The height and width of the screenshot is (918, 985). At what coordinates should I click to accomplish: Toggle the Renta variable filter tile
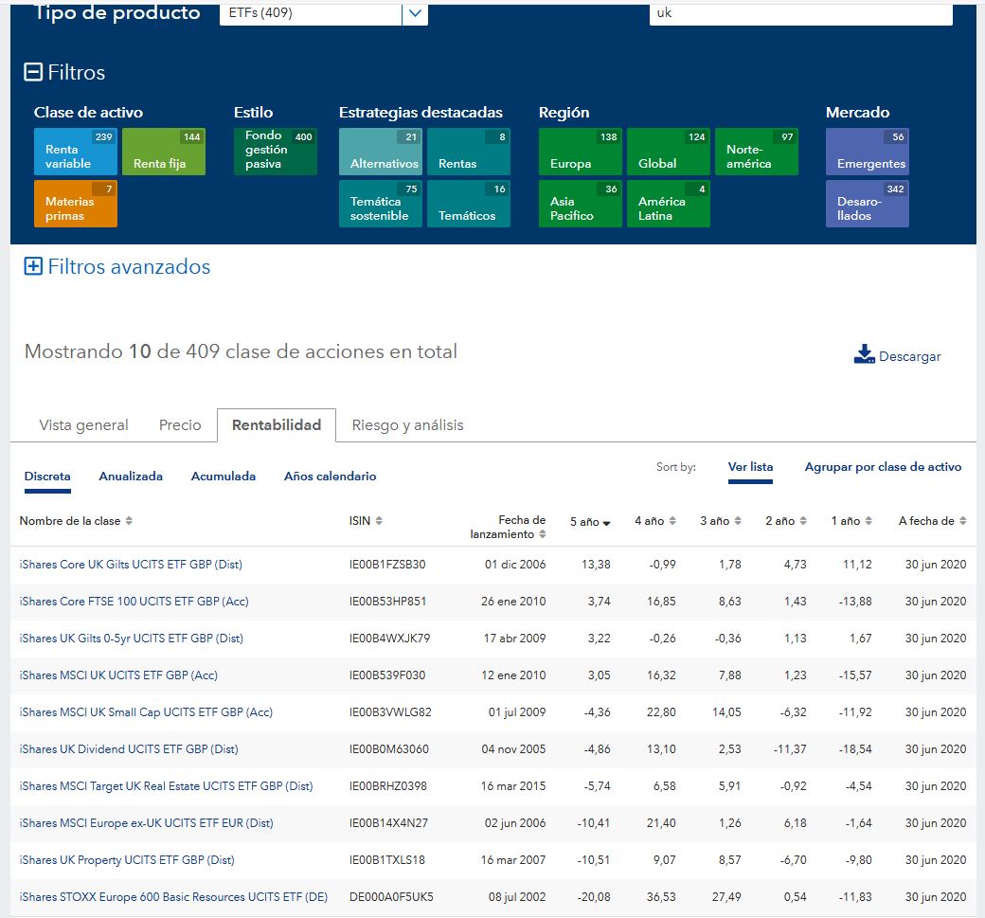coord(76,152)
